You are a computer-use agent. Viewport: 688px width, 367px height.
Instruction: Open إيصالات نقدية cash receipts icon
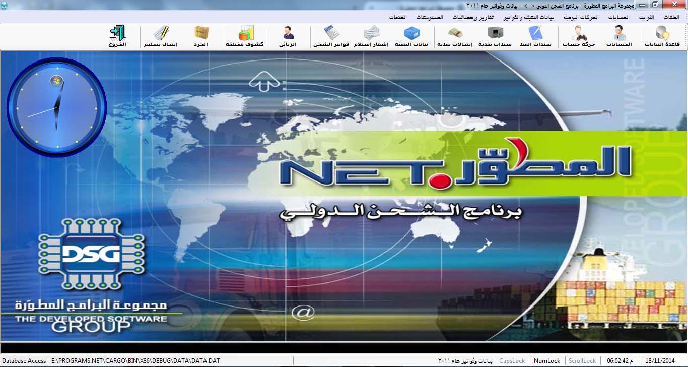point(455,37)
